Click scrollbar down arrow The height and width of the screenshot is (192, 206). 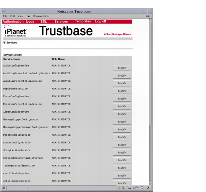pos(150,184)
